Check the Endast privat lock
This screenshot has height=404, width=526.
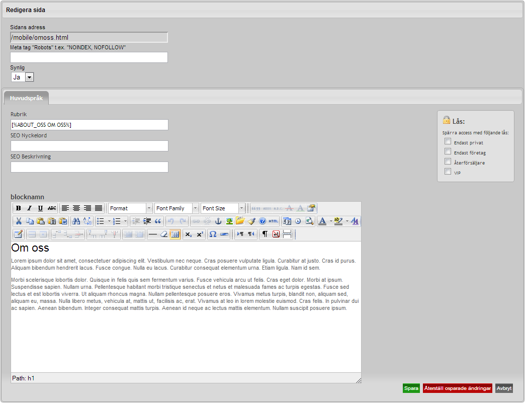448,141
